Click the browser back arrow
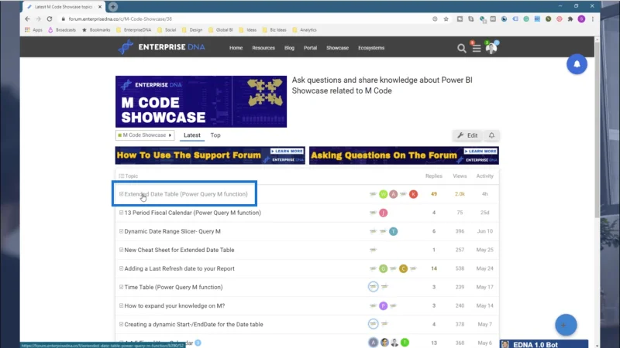The width and height of the screenshot is (620, 348). coord(27,19)
